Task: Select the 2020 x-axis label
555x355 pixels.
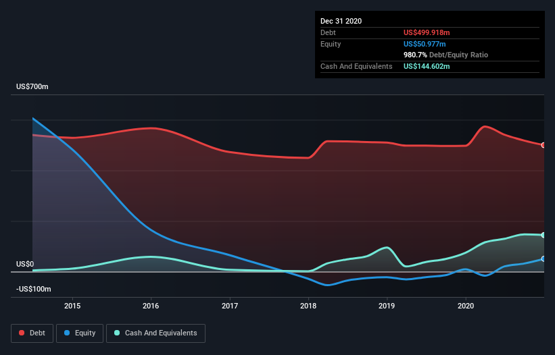Action: [x=466, y=306]
